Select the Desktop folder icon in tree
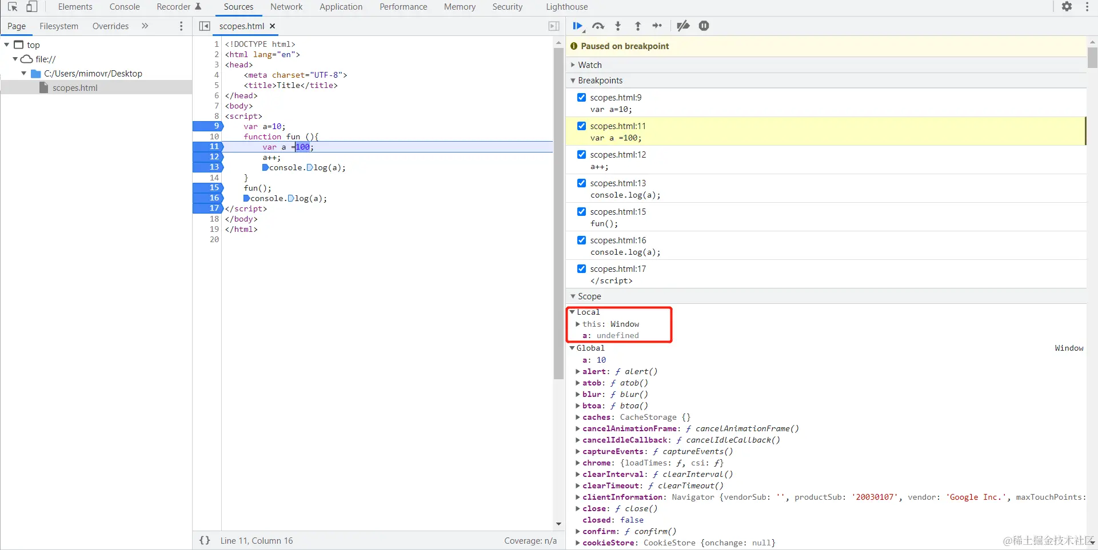The image size is (1098, 550). [35, 74]
